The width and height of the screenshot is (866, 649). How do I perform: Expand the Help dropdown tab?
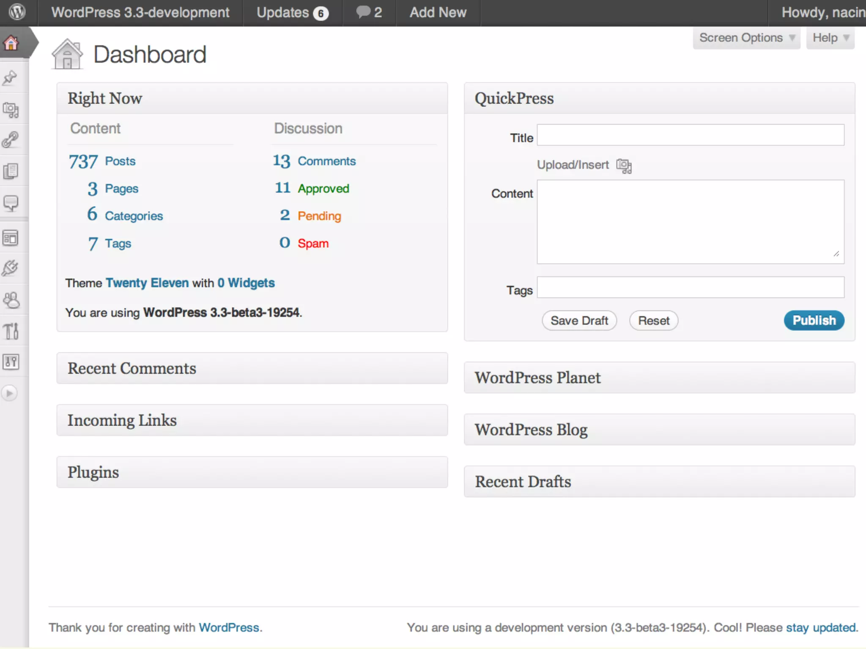(x=830, y=38)
